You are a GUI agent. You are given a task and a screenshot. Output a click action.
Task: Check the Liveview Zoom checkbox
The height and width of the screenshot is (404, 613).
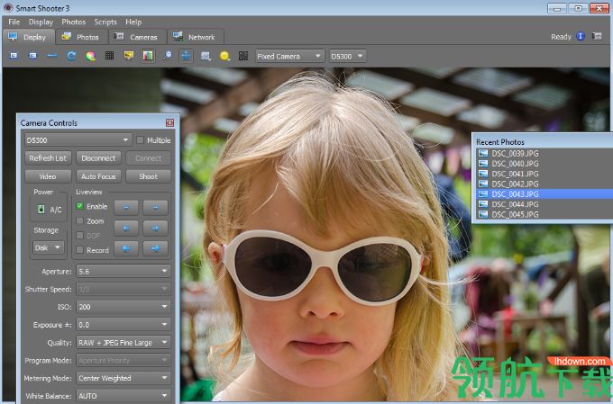point(79,220)
